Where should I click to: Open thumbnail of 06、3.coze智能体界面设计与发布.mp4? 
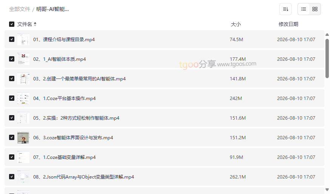23,137
